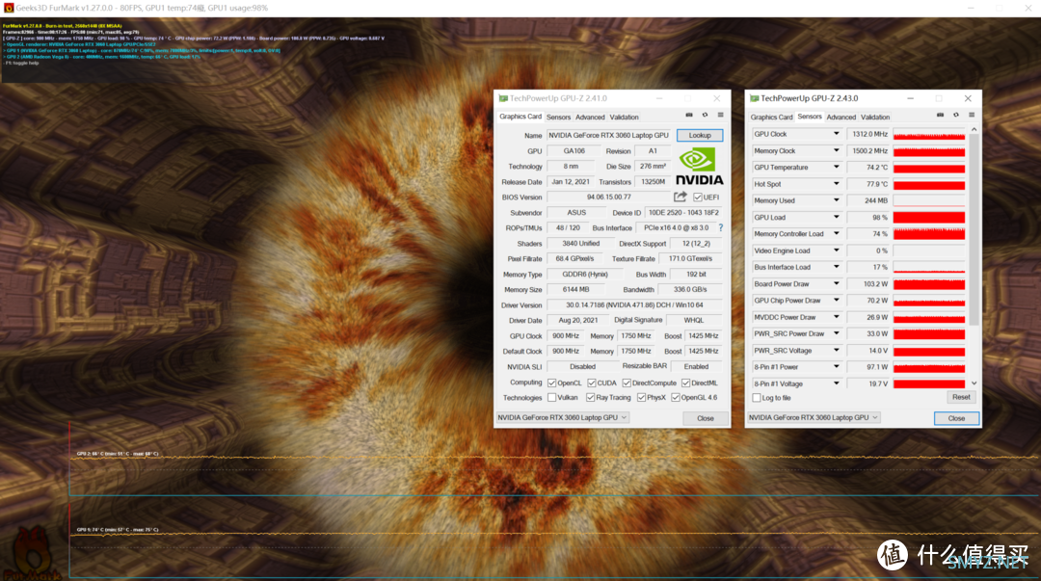Click the sensor list scroll-up arrow

[974, 130]
